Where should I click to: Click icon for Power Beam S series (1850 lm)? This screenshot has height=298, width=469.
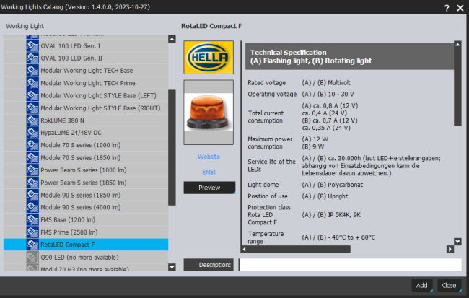[x=32, y=183]
